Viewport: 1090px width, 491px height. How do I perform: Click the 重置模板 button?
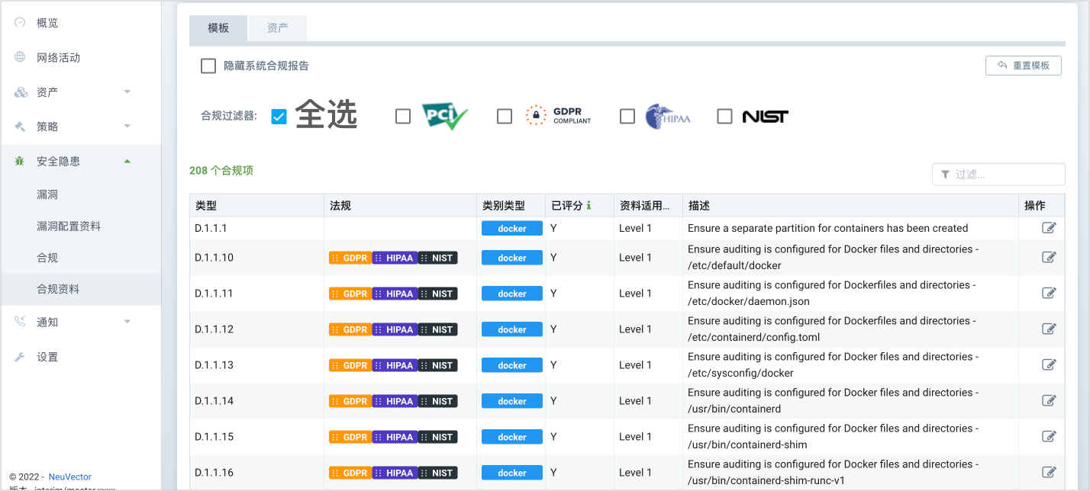click(x=1023, y=66)
